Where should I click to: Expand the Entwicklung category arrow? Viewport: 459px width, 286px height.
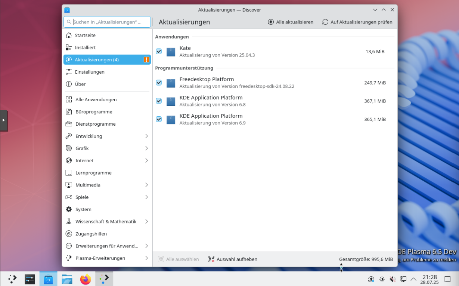(146, 136)
